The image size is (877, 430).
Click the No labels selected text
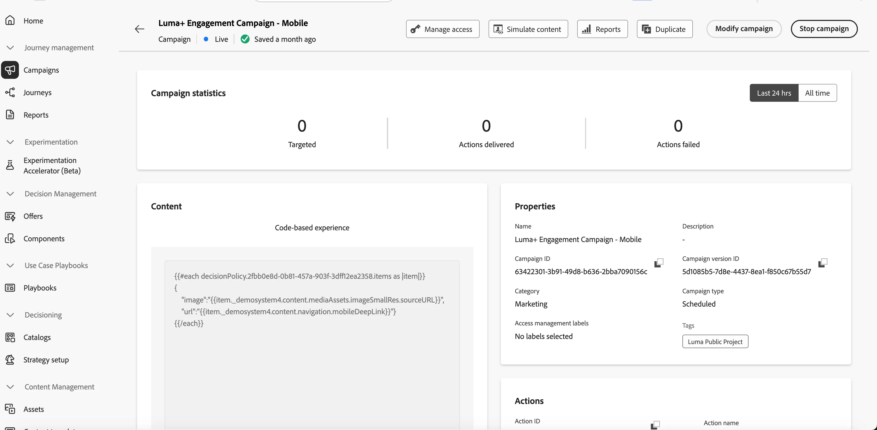click(543, 336)
